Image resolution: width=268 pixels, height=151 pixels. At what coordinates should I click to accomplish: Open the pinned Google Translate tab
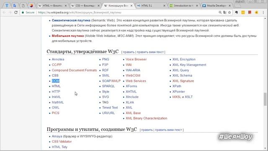[15, 5]
